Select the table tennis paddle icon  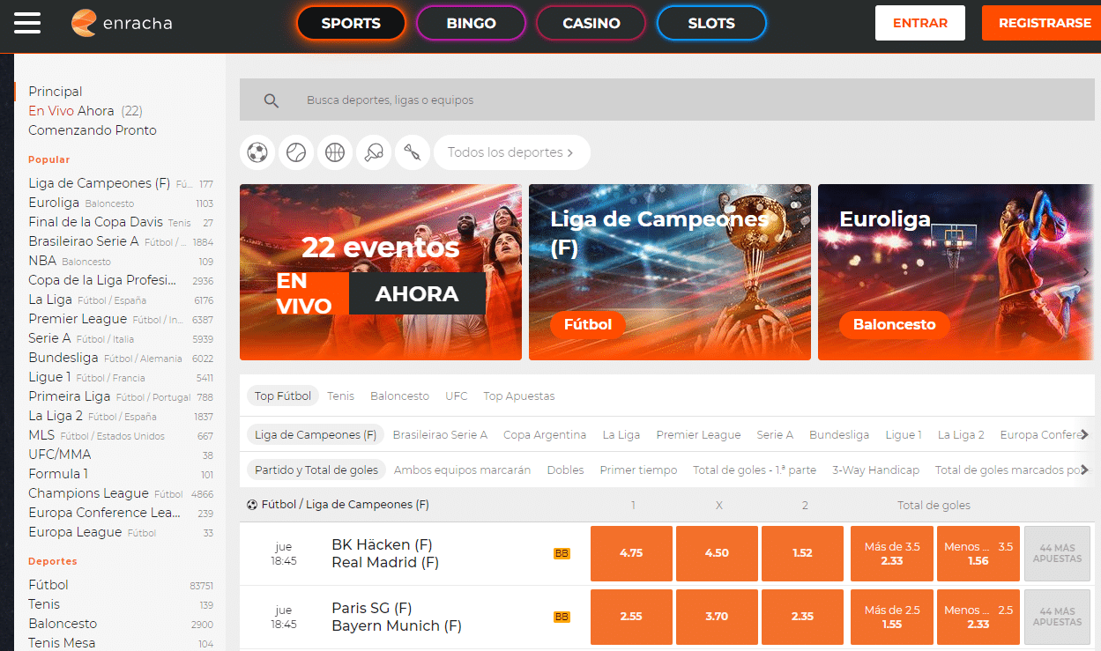pos(373,152)
